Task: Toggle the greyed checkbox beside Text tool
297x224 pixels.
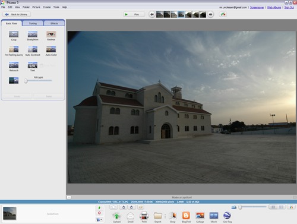Action: (42, 65)
